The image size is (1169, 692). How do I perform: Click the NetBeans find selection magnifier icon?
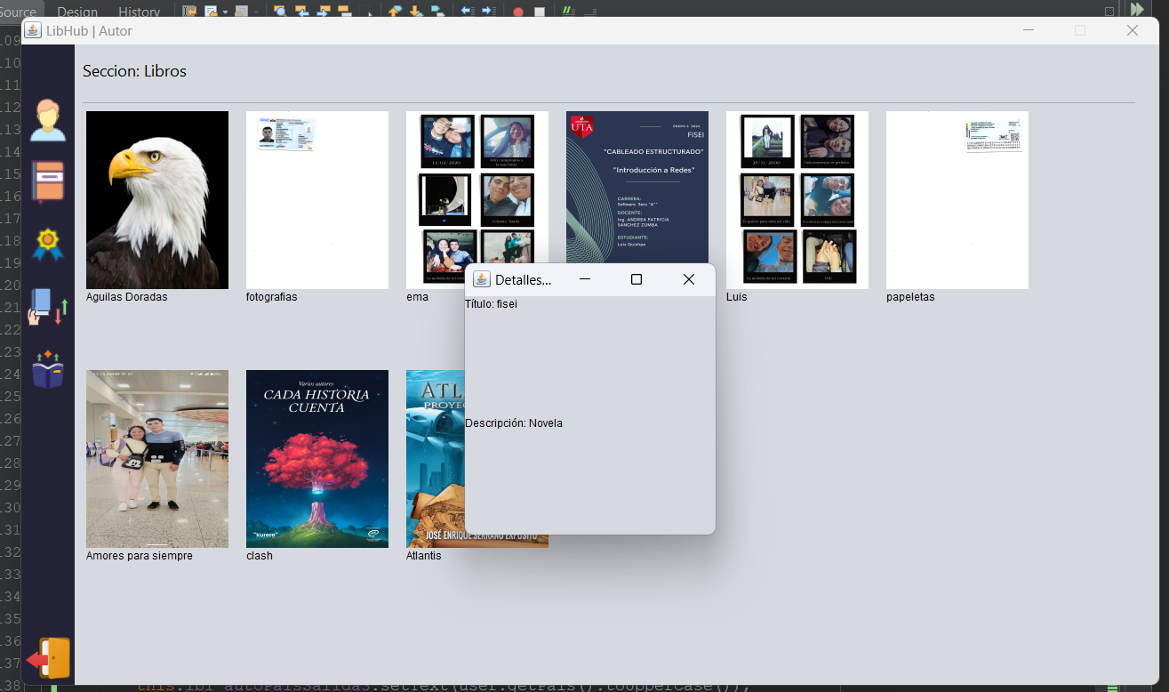point(279,12)
